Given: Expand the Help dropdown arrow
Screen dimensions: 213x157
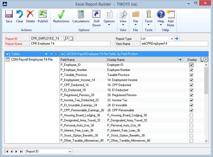Looking at the screenshot, I should 161,25.
